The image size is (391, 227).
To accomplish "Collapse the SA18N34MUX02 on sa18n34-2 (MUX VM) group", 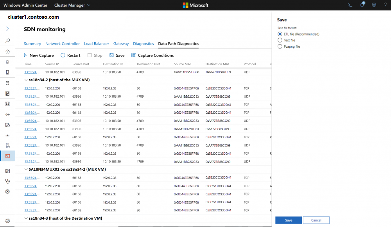I will pos(26,170).
